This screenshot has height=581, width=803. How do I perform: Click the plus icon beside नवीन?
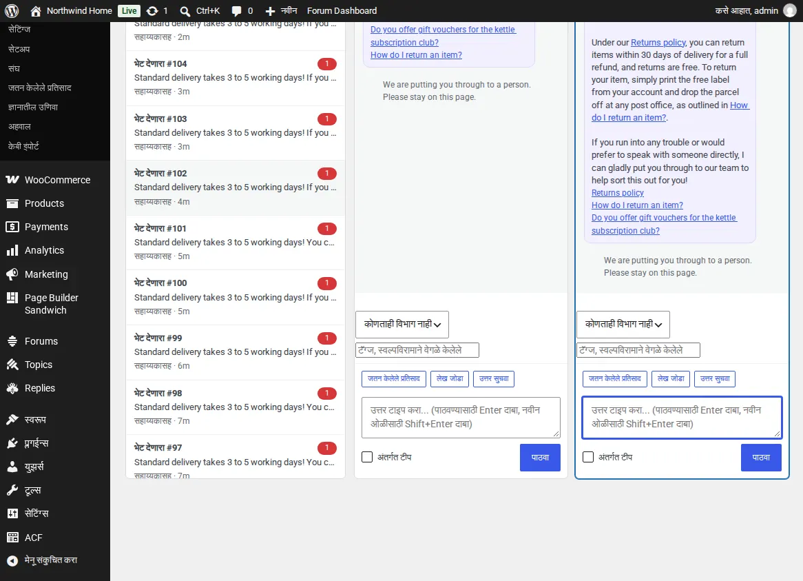click(270, 11)
